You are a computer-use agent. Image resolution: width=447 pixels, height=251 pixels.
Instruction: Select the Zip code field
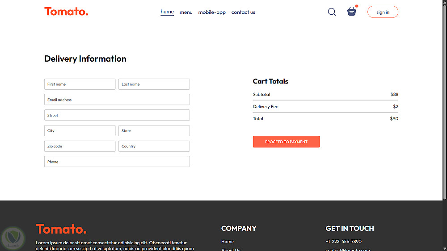click(x=80, y=146)
